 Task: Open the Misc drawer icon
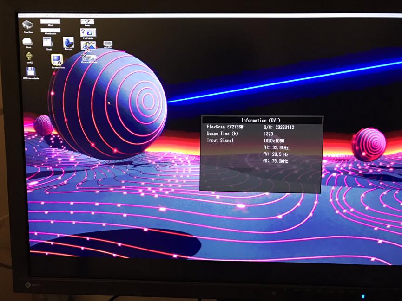coord(50,21)
